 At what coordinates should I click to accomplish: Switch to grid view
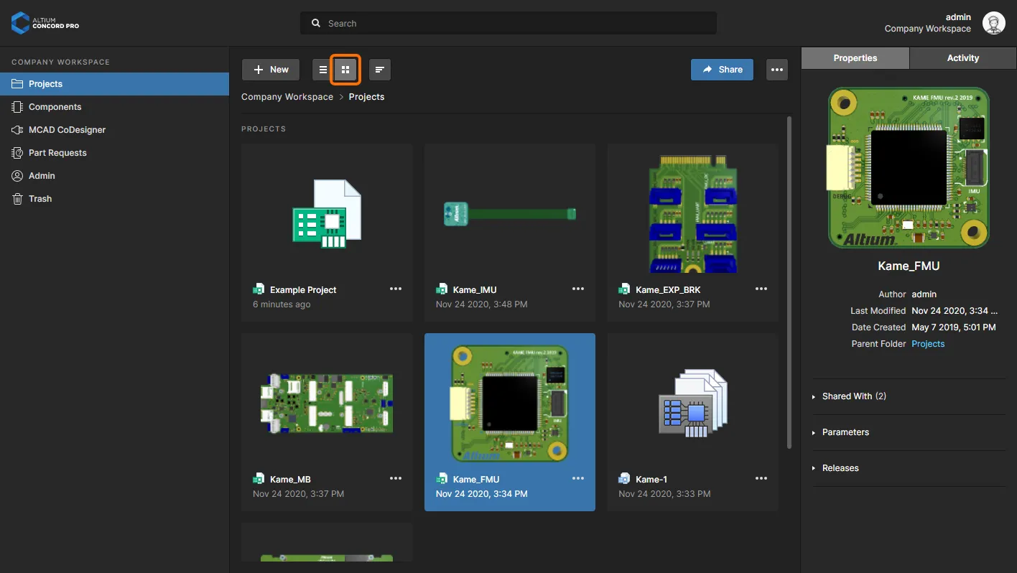click(x=345, y=70)
